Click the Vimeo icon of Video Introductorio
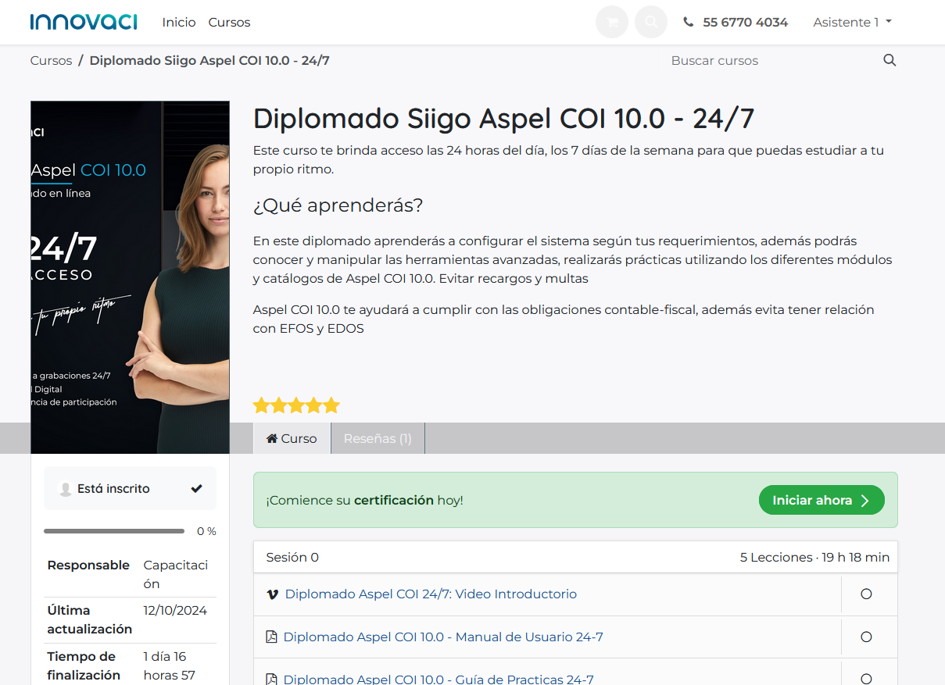Screen dimensions: 945x685 tap(272, 594)
